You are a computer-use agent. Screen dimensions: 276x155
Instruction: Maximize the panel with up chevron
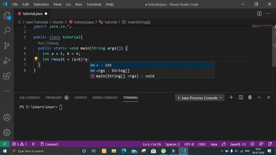tap(259, 97)
